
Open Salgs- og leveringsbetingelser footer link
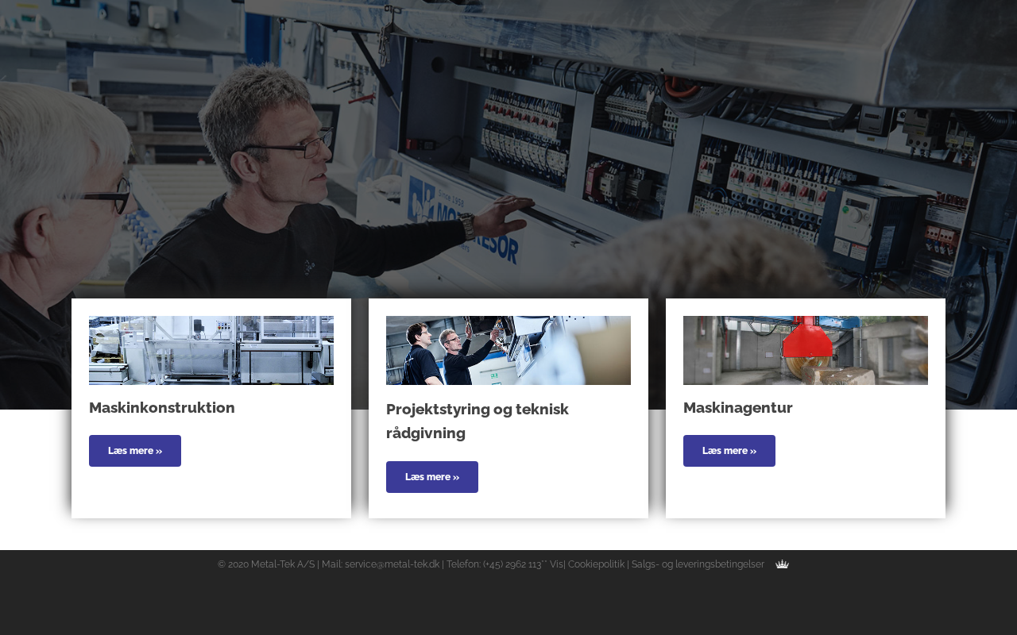pyautogui.click(x=698, y=564)
